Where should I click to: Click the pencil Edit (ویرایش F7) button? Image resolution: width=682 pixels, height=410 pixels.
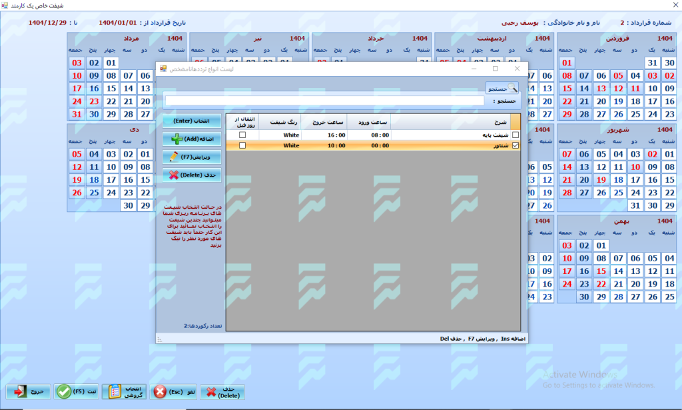point(192,157)
